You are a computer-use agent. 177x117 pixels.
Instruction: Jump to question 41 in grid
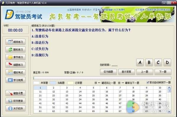pyautogui.click(x=40, y=103)
